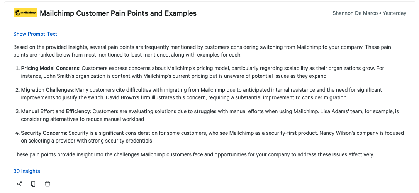The image size is (419, 193).
Task: Click the share icon below the insights
Action: click(x=20, y=184)
